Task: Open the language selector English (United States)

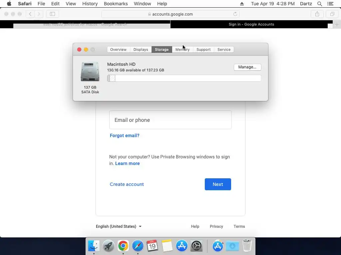Action: 119,226
